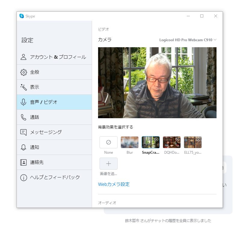Click the bell icon for 通知
The image size is (237, 231).
point(23,147)
